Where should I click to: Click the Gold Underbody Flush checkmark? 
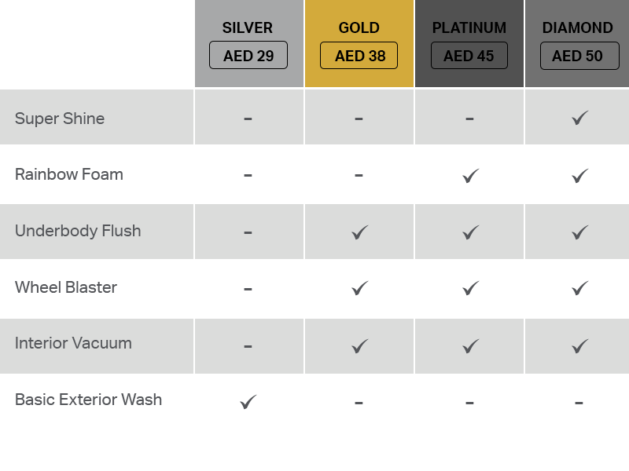tap(360, 232)
